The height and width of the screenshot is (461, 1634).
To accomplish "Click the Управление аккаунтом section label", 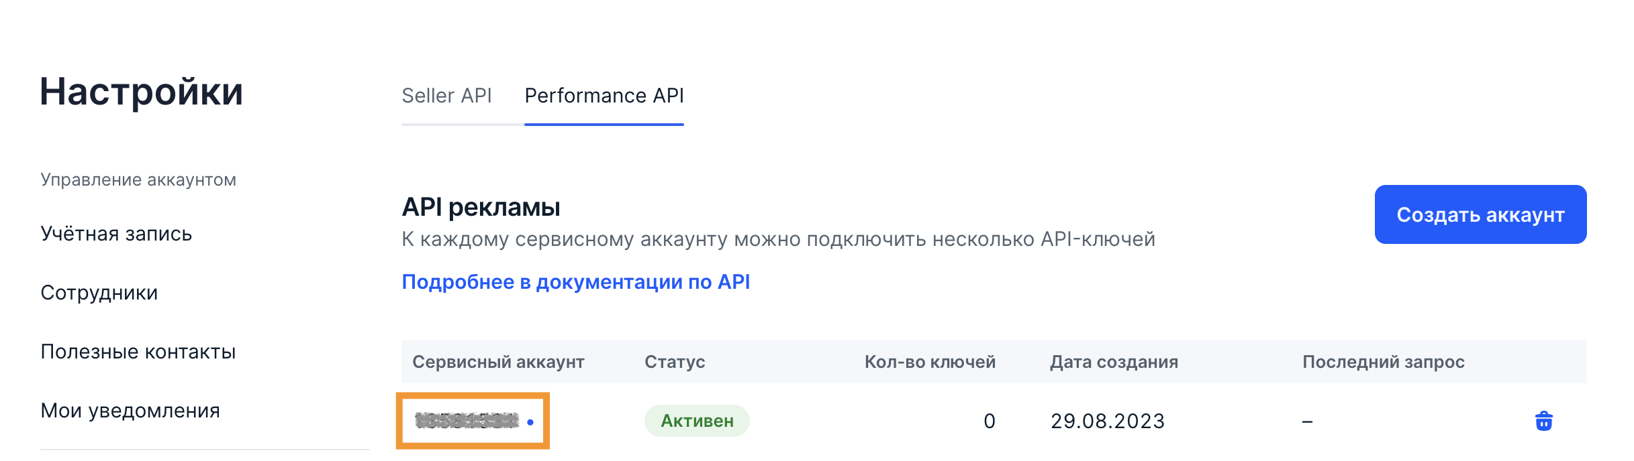I will point(138,180).
